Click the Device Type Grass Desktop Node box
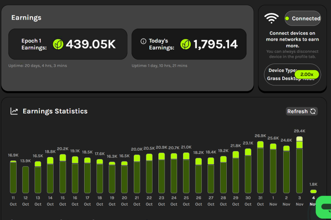331x220 pixels. [293, 75]
